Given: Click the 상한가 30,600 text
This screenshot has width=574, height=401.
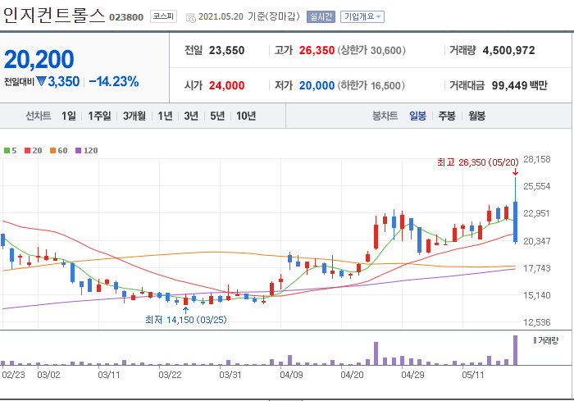Looking at the screenshot, I should coord(371,51).
